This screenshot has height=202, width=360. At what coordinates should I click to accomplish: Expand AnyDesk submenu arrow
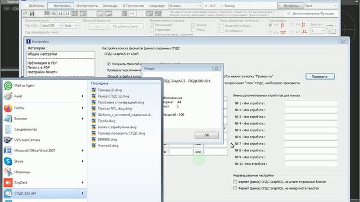point(83,182)
